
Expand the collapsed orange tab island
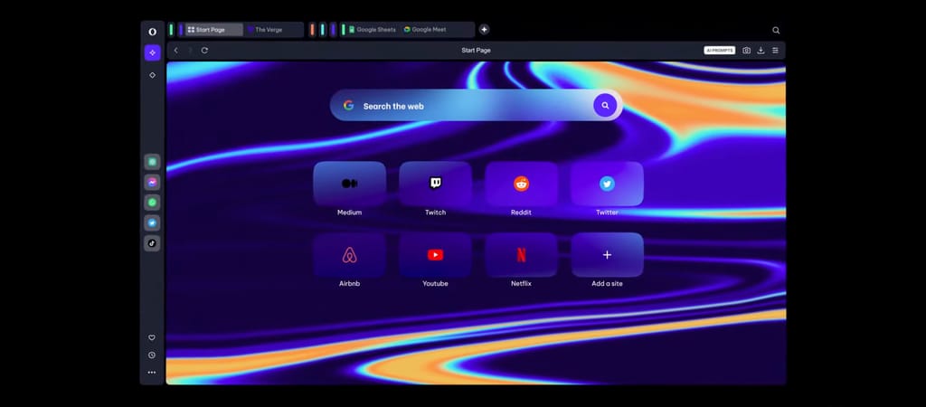coord(312,30)
